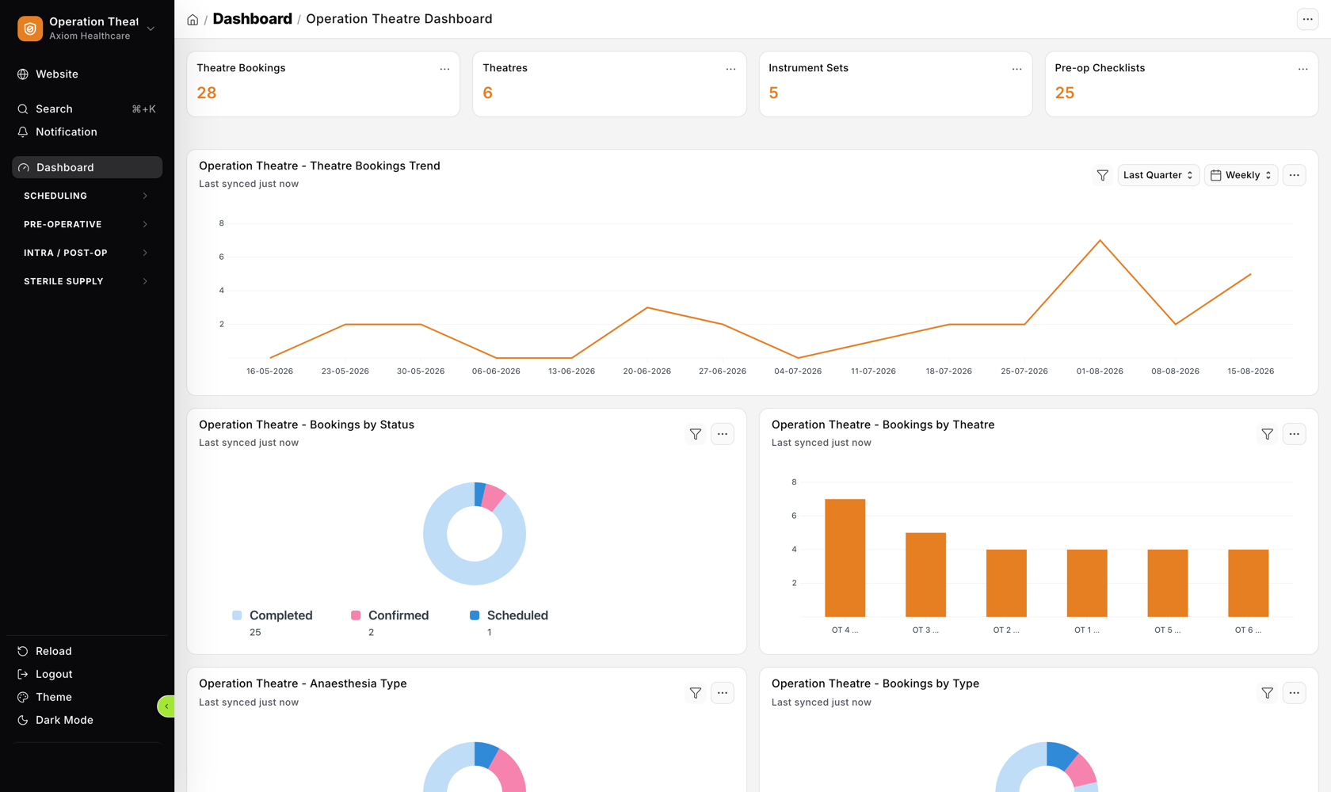The image size is (1331, 792).
Task: Open Pre-op Checklists card options menu
Action: point(1302,69)
